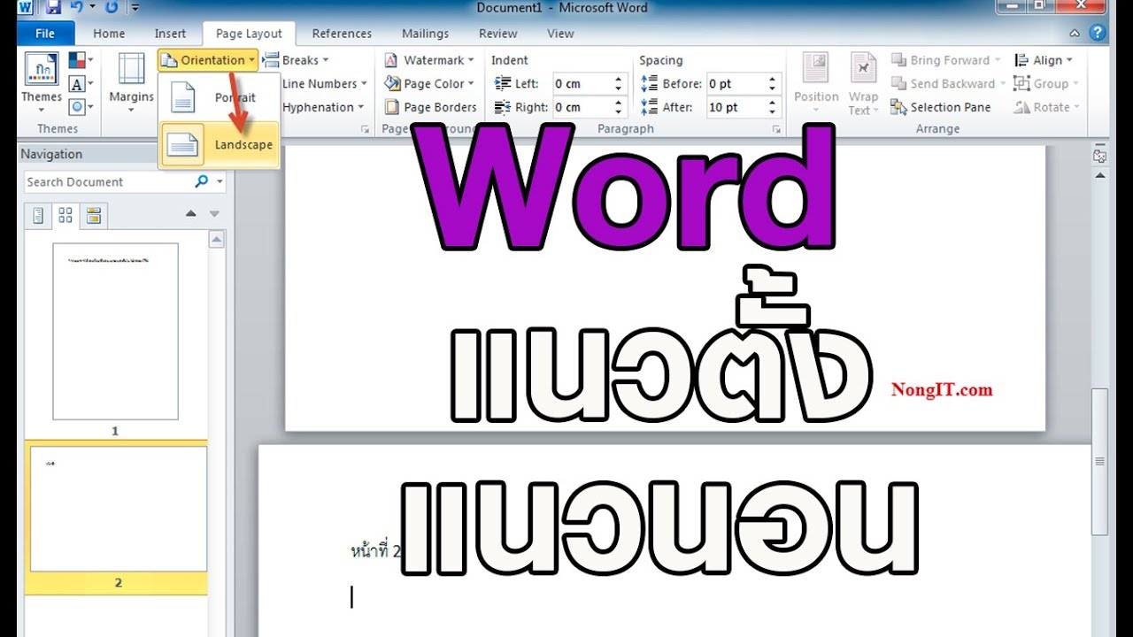Choose Portrait orientation
Screen dimensions: 1133x637
pyautogui.click(x=220, y=97)
